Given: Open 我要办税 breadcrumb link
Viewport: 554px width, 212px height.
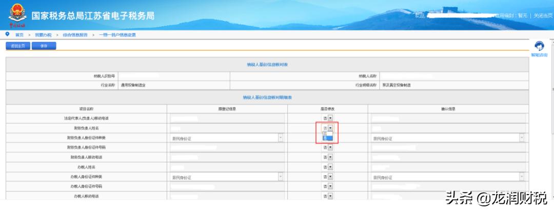Looking at the screenshot, I should tap(43, 34).
